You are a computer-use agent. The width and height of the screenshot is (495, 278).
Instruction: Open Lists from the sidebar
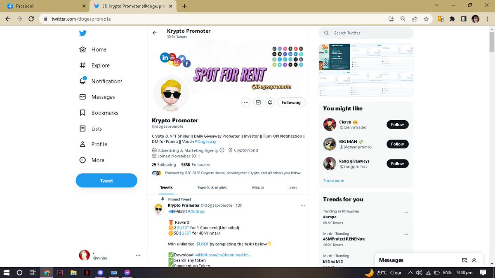(x=90, y=128)
